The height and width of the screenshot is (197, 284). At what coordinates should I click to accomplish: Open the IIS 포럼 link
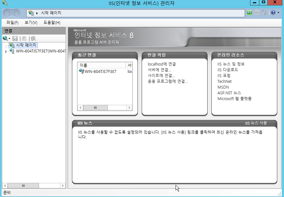click(224, 76)
